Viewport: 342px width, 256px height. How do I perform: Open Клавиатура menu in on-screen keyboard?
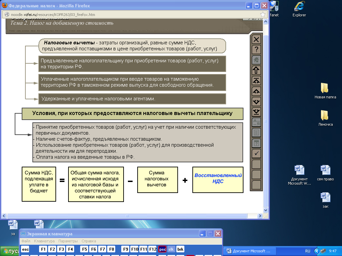[44, 241]
